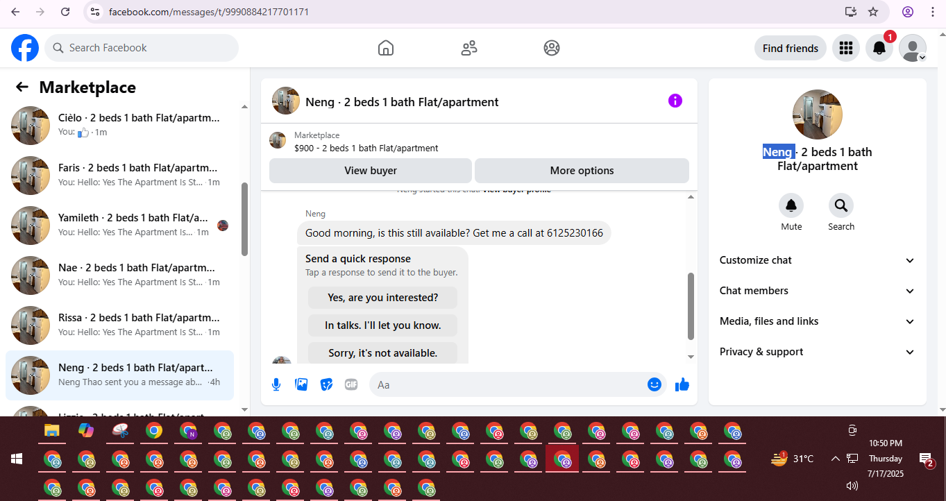Open the 31°C weather widget

click(793, 459)
